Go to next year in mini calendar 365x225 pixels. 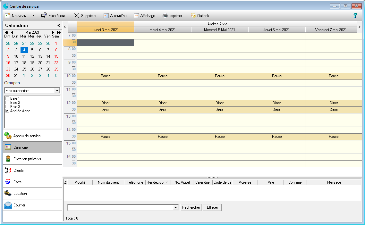[x=59, y=32]
